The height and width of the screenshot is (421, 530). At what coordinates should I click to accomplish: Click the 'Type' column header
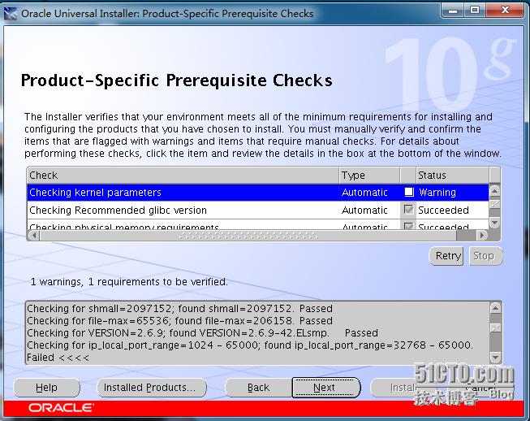[369, 176]
